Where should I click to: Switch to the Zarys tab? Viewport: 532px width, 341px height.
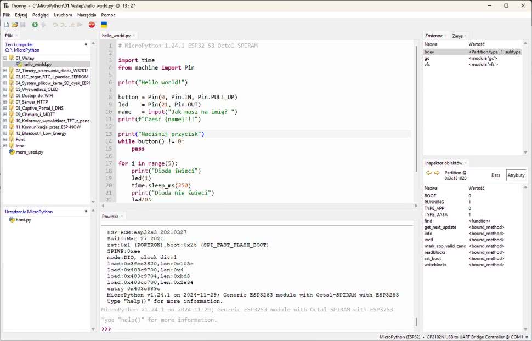[x=457, y=36]
